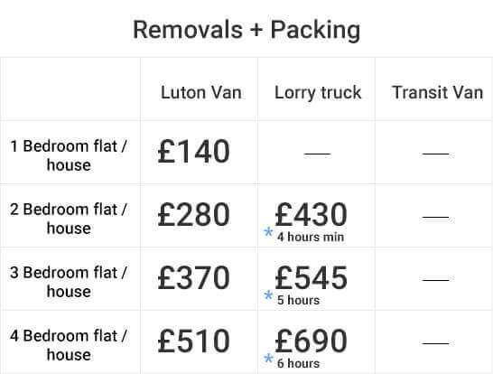
Task: Click the 4 hours min note
Action: (x=311, y=237)
